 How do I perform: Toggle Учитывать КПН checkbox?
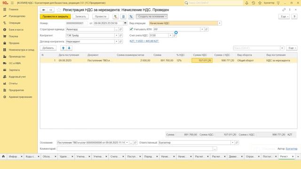131,29
